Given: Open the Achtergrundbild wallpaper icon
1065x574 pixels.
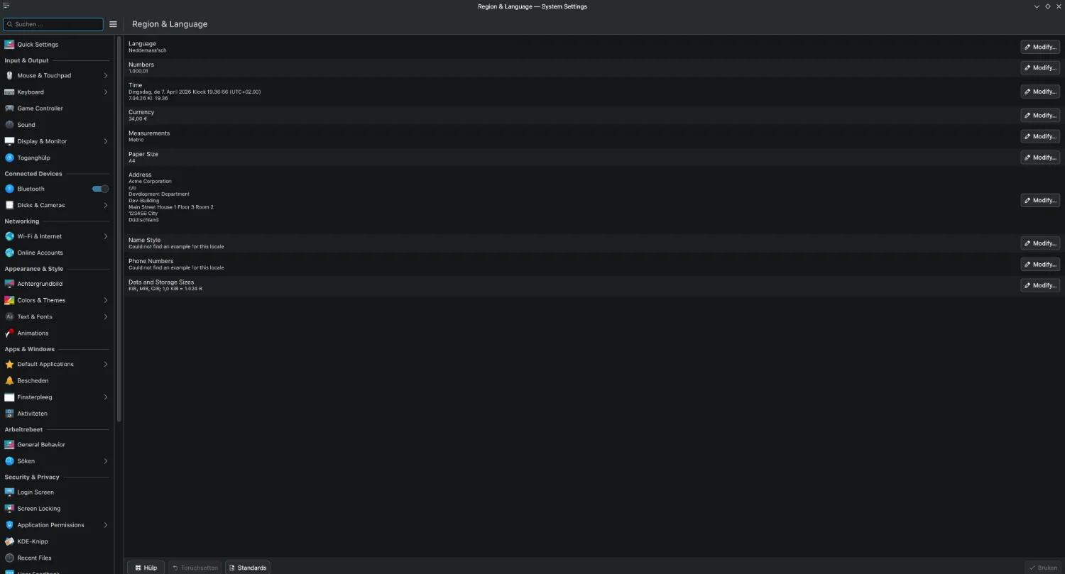Looking at the screenshot, I should pyautogui.click(x=9, y=284).
